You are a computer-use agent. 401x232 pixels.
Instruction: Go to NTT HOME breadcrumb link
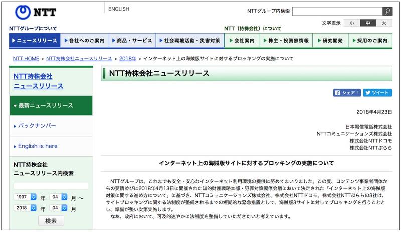tap(26, 59)
